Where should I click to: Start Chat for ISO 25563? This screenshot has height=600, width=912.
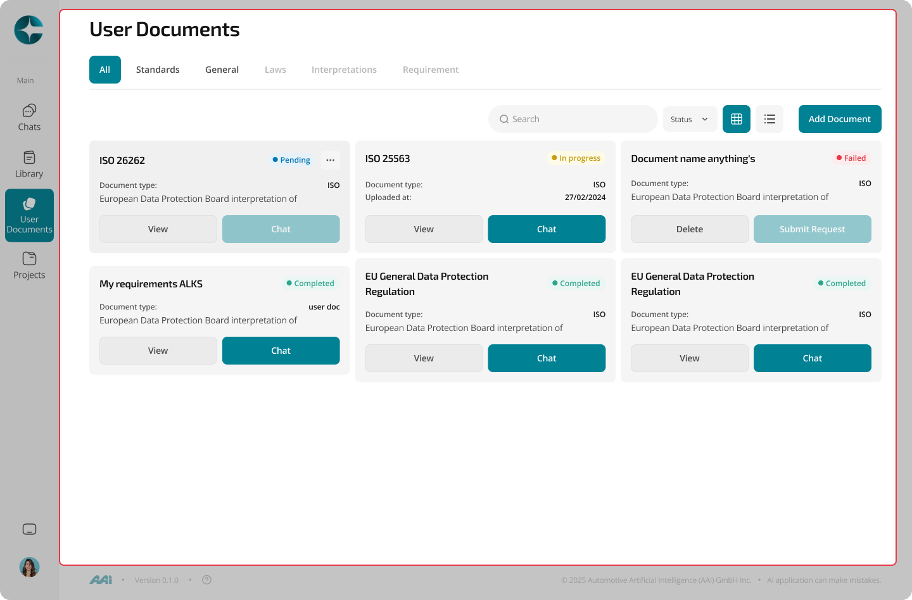pyautogui.click(x=547, y=229)
